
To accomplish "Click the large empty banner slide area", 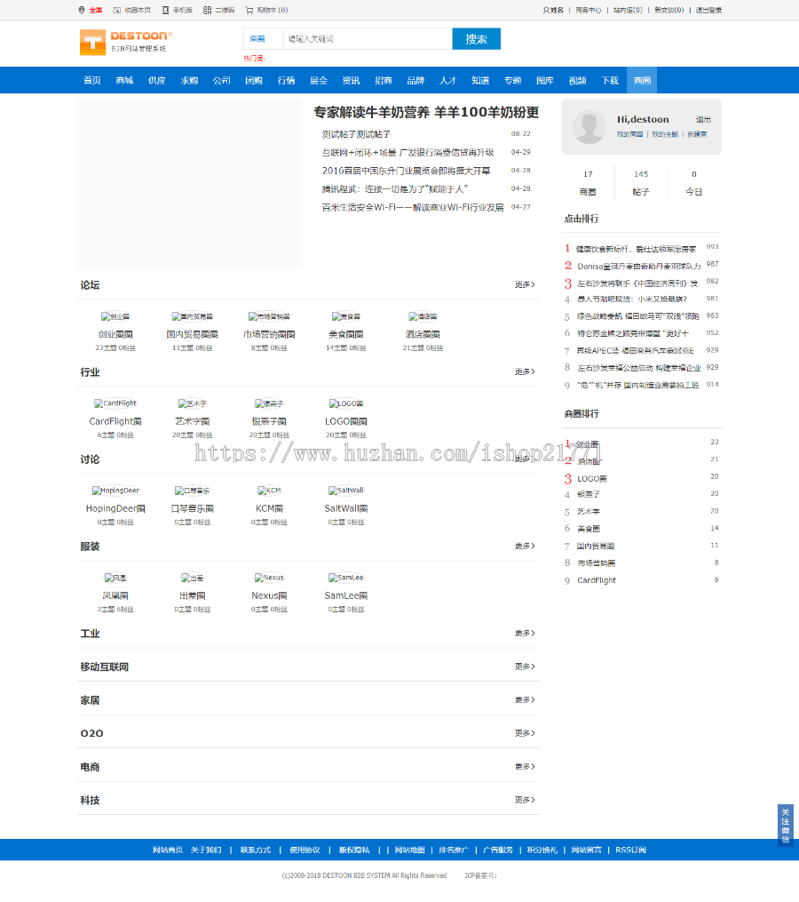I will tap(190, 183).
